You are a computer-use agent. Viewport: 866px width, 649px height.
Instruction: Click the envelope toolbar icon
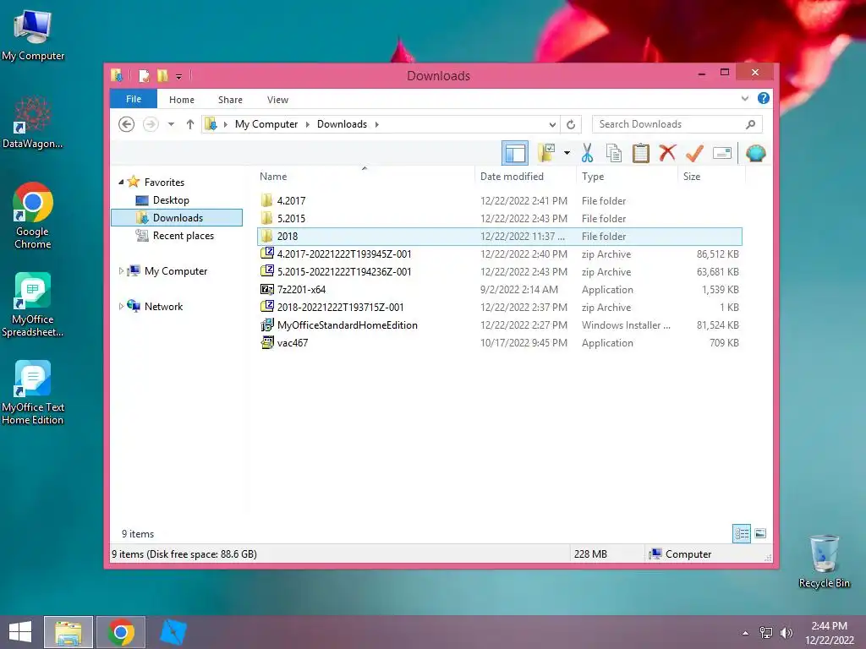pyautogui.click(x=722, y=153)
